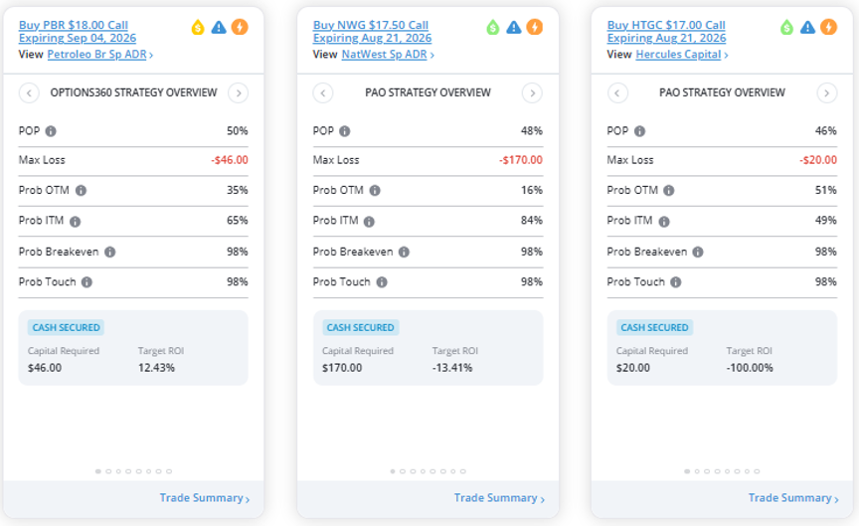Go to previous strategy overview on NWG card

pos(323,92)
